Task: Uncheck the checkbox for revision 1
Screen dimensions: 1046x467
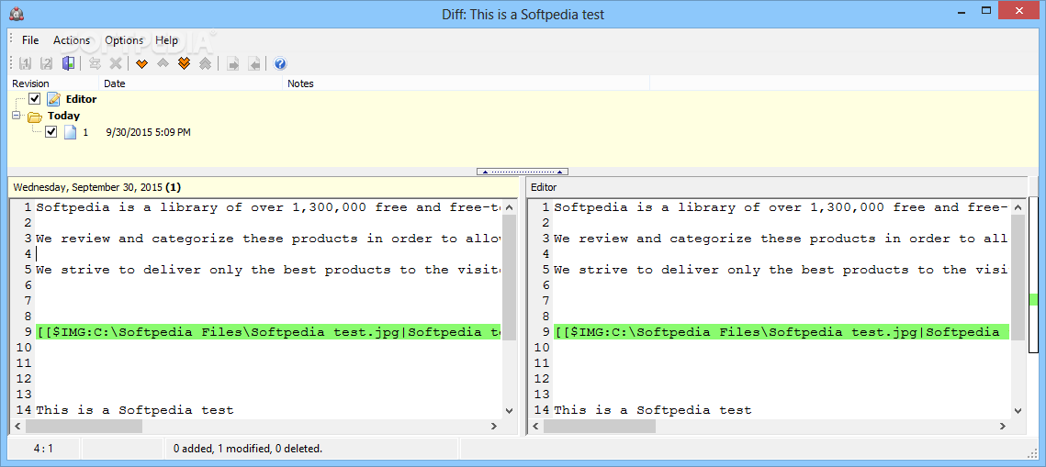Action: (x=51, y=132)
